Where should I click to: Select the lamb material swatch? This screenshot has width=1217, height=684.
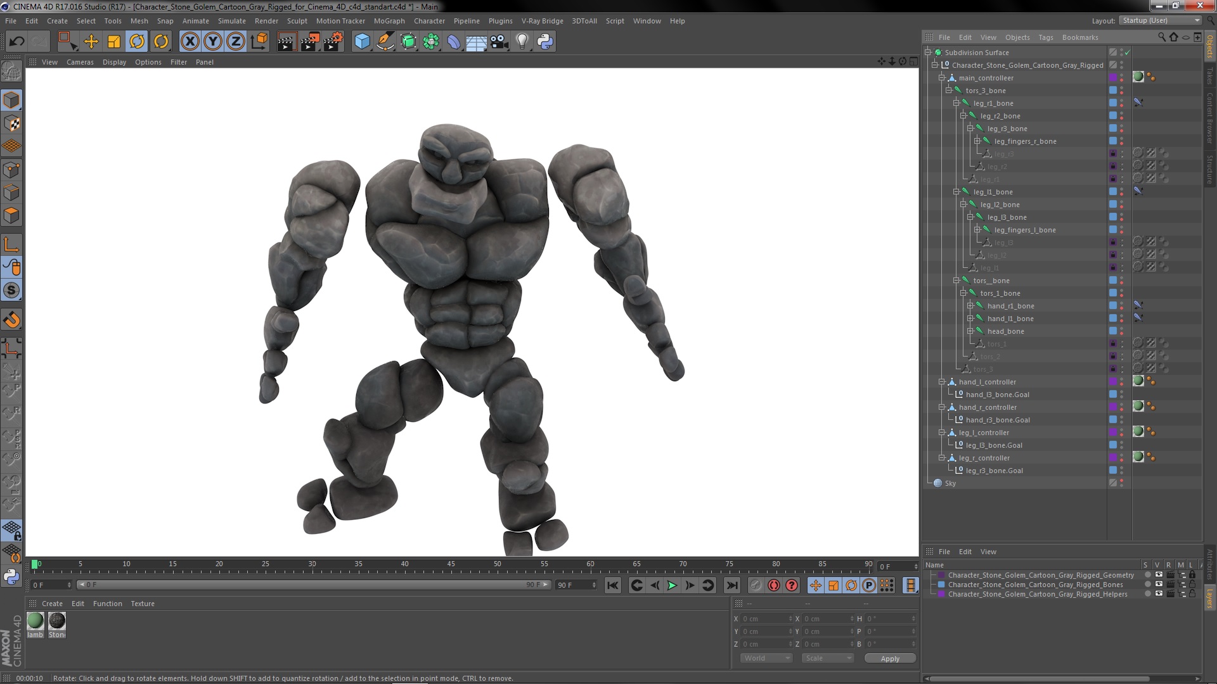click(35, 621)
